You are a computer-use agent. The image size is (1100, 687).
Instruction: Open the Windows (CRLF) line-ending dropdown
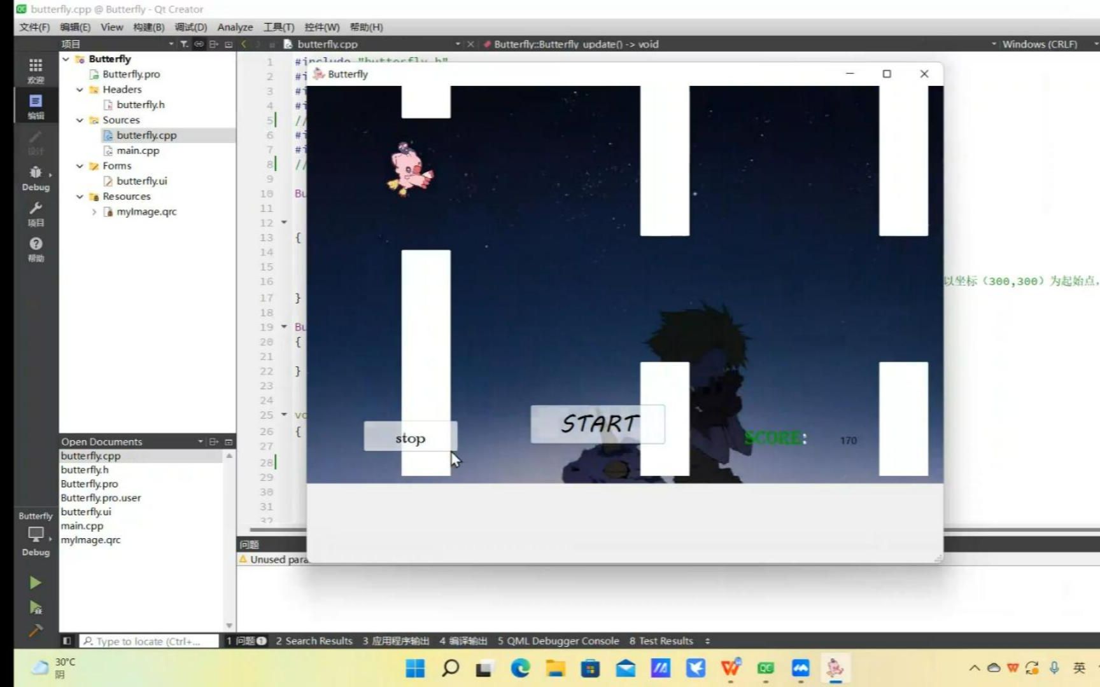point(1039,44)
